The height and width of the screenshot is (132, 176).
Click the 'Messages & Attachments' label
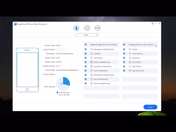pyautogui.click(x=104, y=50)
